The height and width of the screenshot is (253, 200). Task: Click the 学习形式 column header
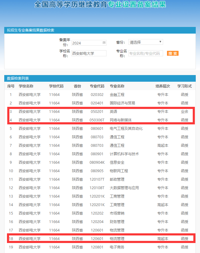click(x=185, y=86)
